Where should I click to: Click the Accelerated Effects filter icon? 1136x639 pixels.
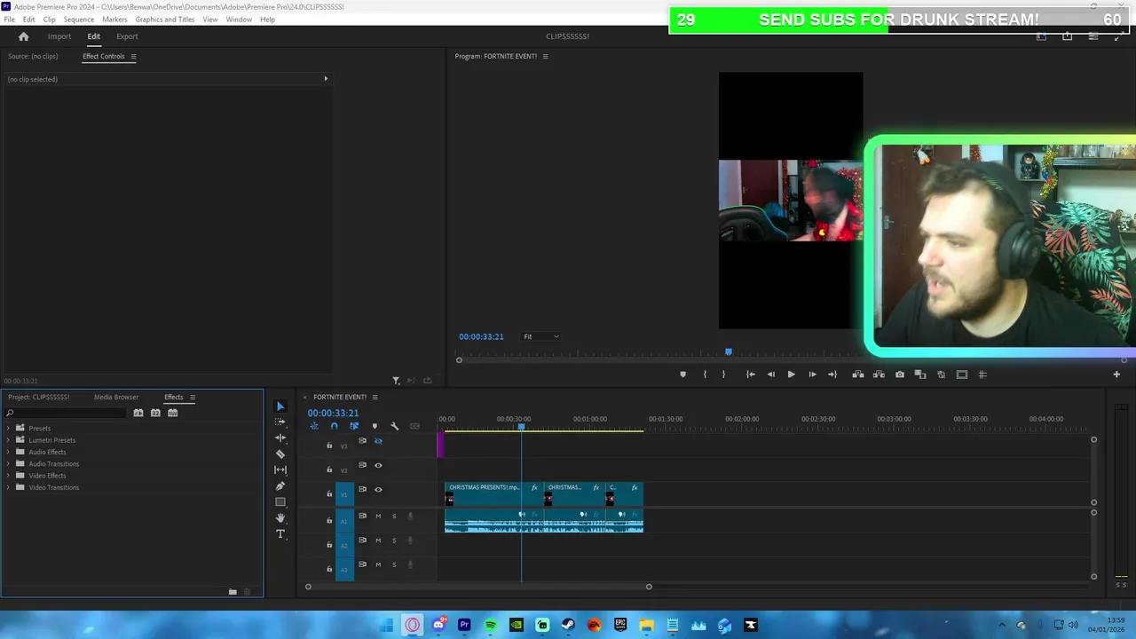(x=138, y=413)
